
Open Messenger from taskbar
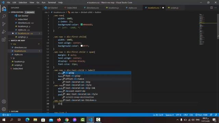[75, 120]
